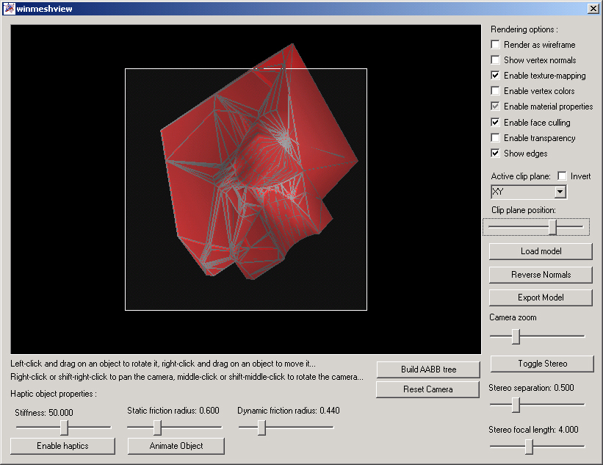Tick the Show vertex normals checkbox
Screen dimensions: 603x465
tap(496, 60)
